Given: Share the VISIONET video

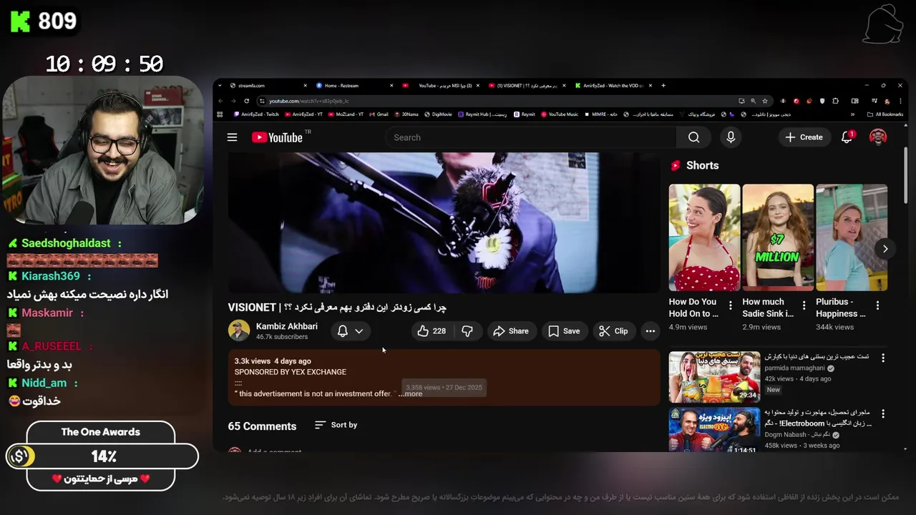Looking at the screenshot, I should [x=511, y=331].
